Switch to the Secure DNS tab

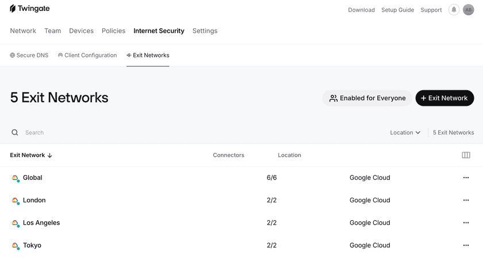pos(29,55)
